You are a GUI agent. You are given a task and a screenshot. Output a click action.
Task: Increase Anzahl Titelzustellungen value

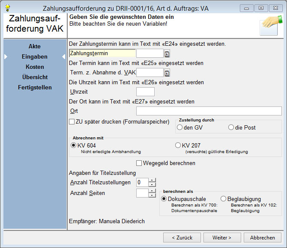point(152,180)
